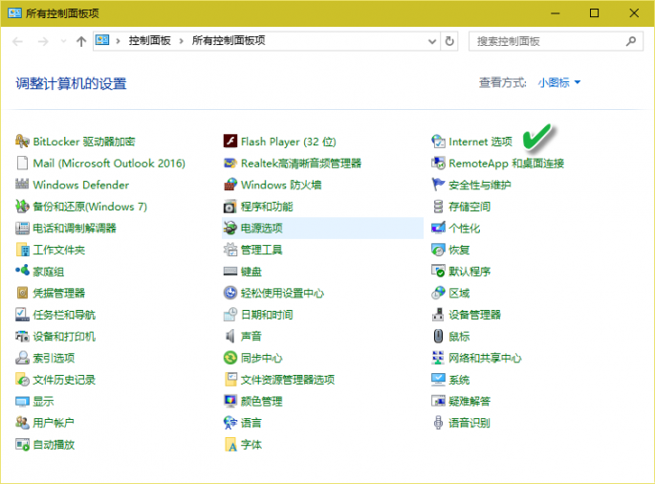Click the 存储空间 icon
The width and height of the screenshot is (655, 484).
(x=438, y=207)
